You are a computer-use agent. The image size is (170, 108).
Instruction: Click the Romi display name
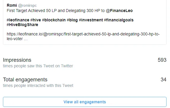click(12, 5)
